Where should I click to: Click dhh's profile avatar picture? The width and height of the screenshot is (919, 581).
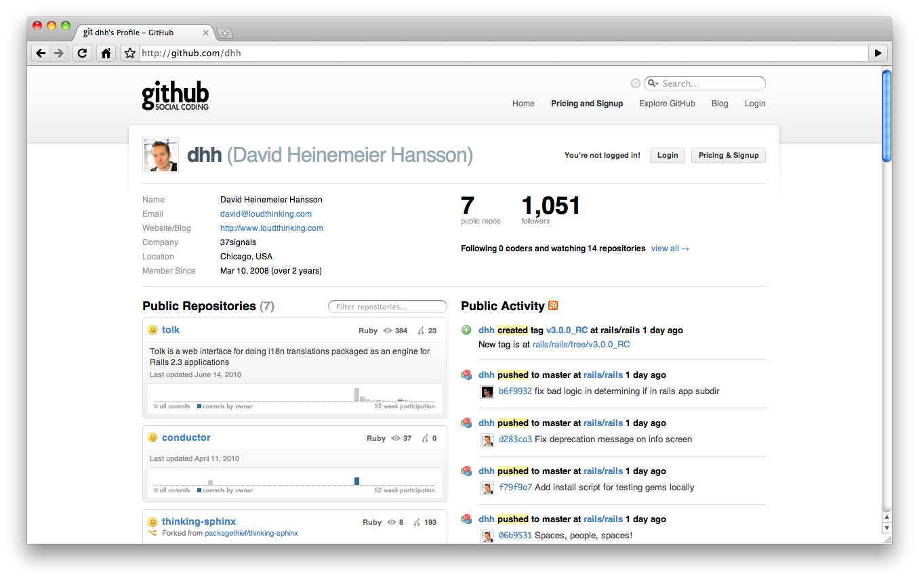[x=160, y=154]
